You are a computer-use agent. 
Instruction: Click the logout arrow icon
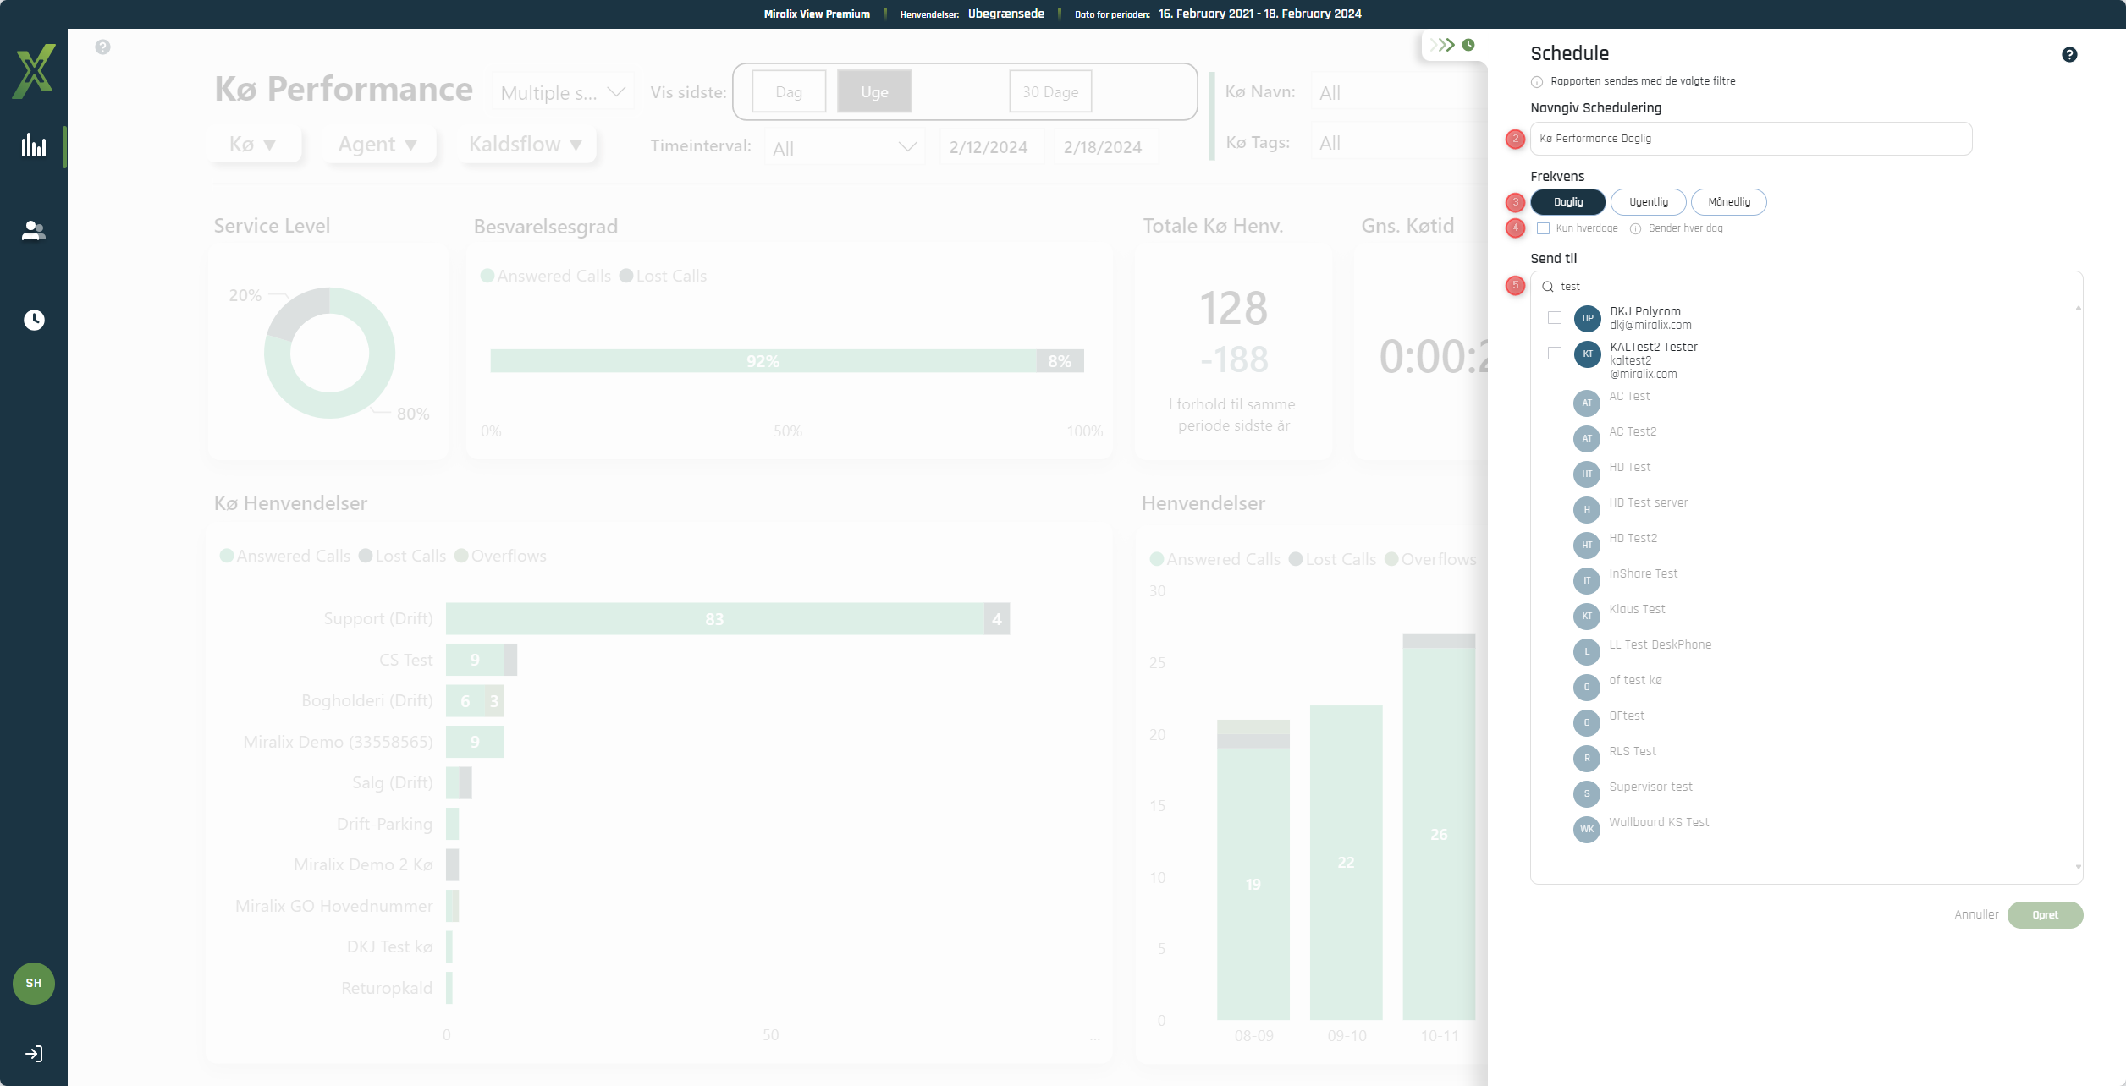click(34, 1054)
